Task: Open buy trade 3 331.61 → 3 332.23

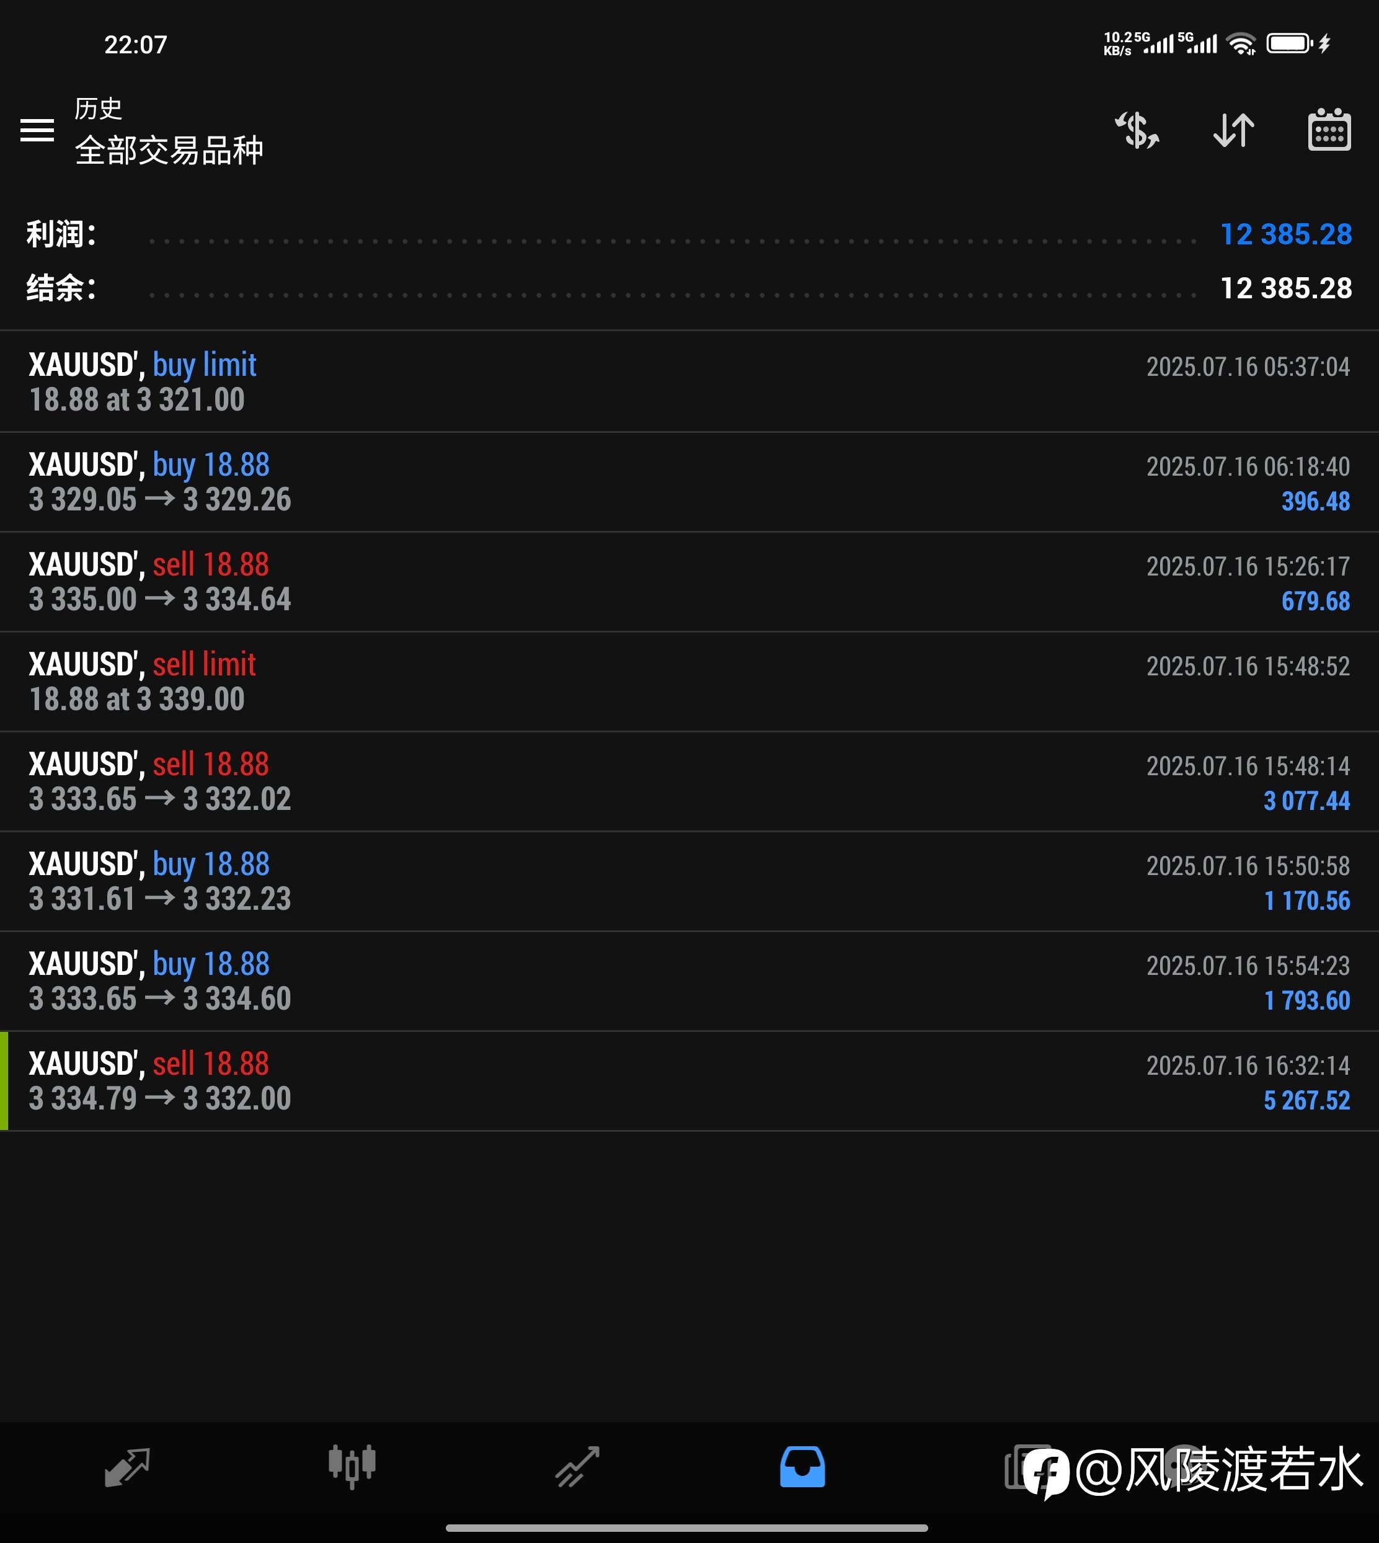Action: pos(689,881)
